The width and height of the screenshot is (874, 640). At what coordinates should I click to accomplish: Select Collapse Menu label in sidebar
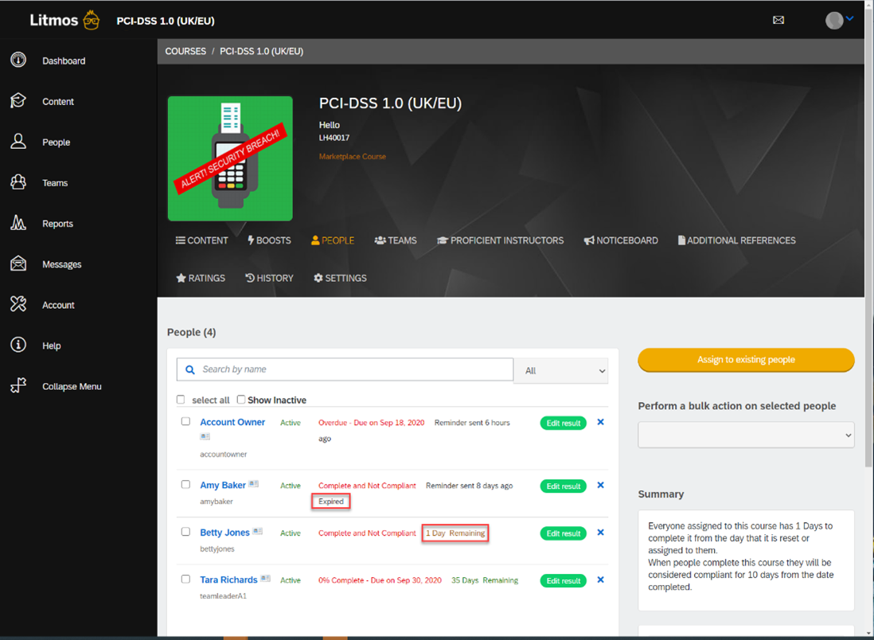72,386
